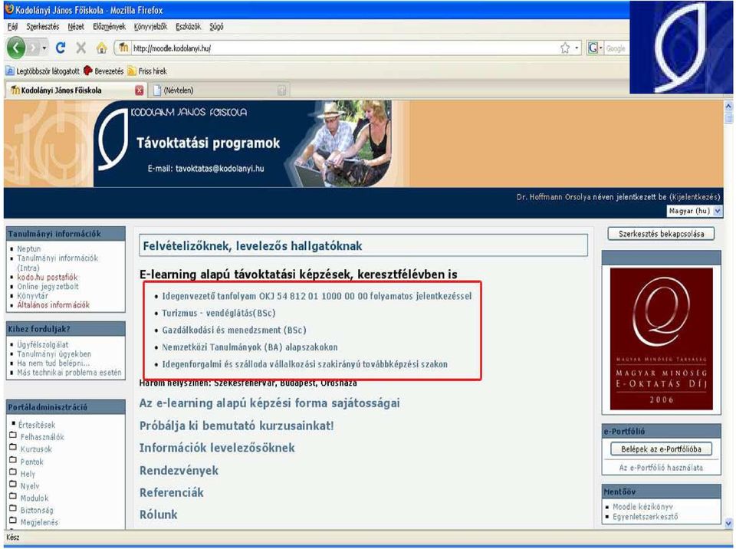Open the Referenciák link
Viewport: 736px width, 549px height.
171,493
